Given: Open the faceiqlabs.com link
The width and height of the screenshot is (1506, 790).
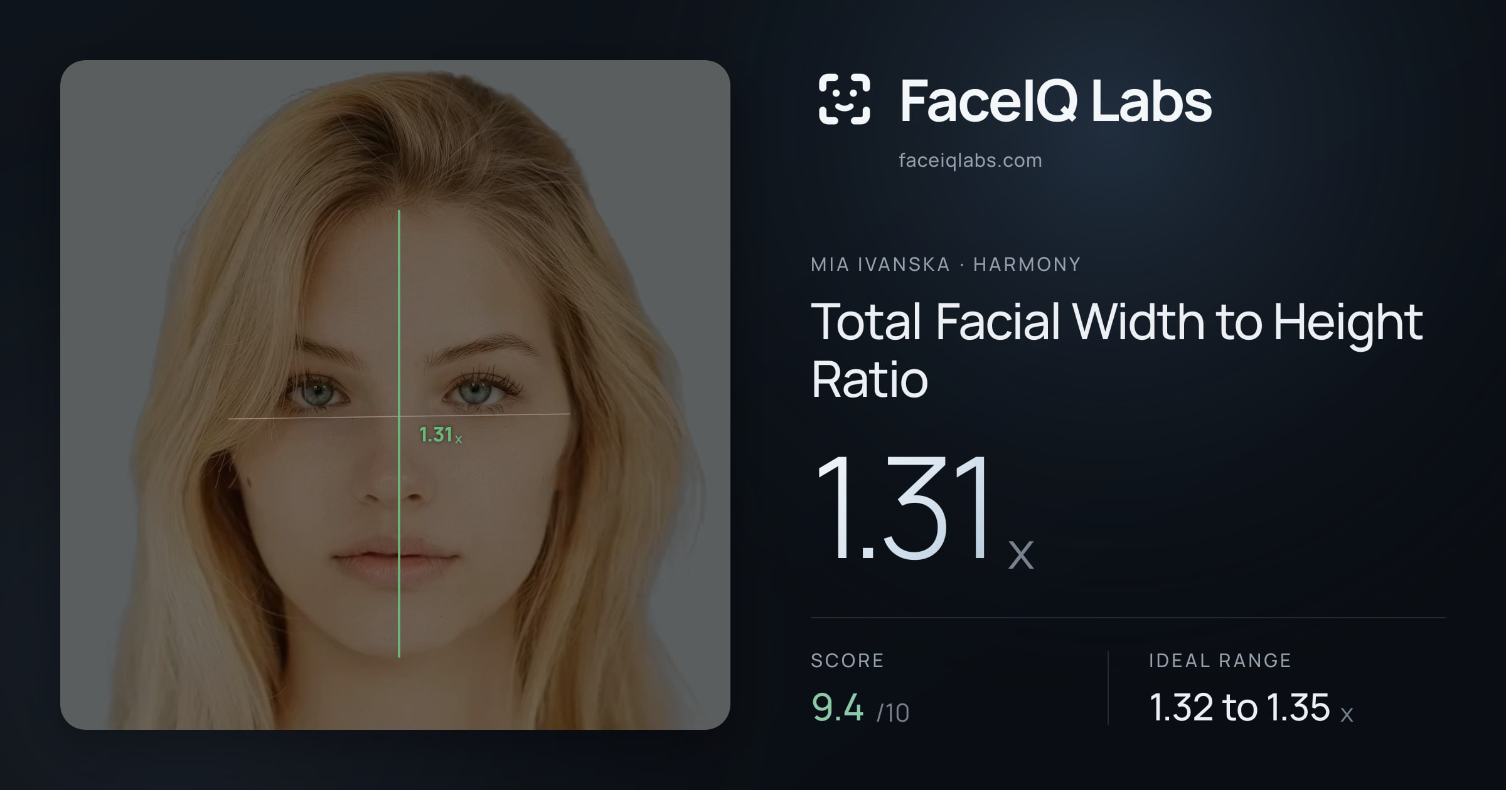Looking at the screenshot, I should [970, 161].
